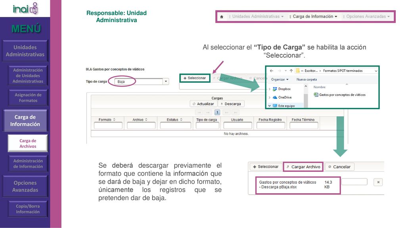The height and width of the screenshot is (228, 406).
Task: Click the Formato filter field
Action: tap(108, 125)
